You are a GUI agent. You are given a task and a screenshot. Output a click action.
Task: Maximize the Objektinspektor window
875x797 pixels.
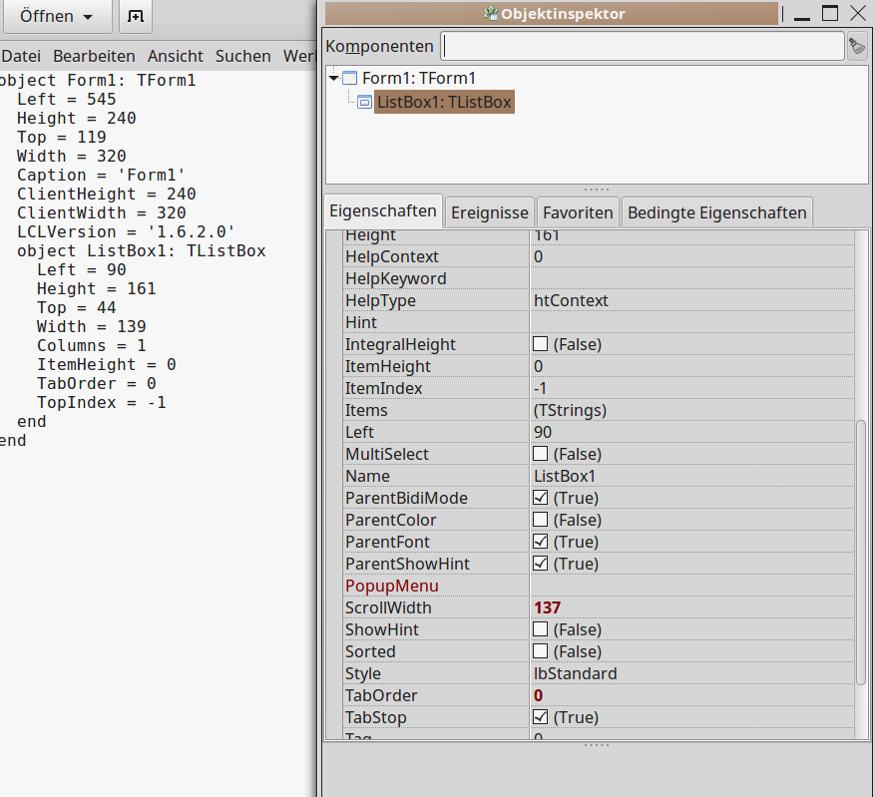pyautogui.click(x=830, y=13)
